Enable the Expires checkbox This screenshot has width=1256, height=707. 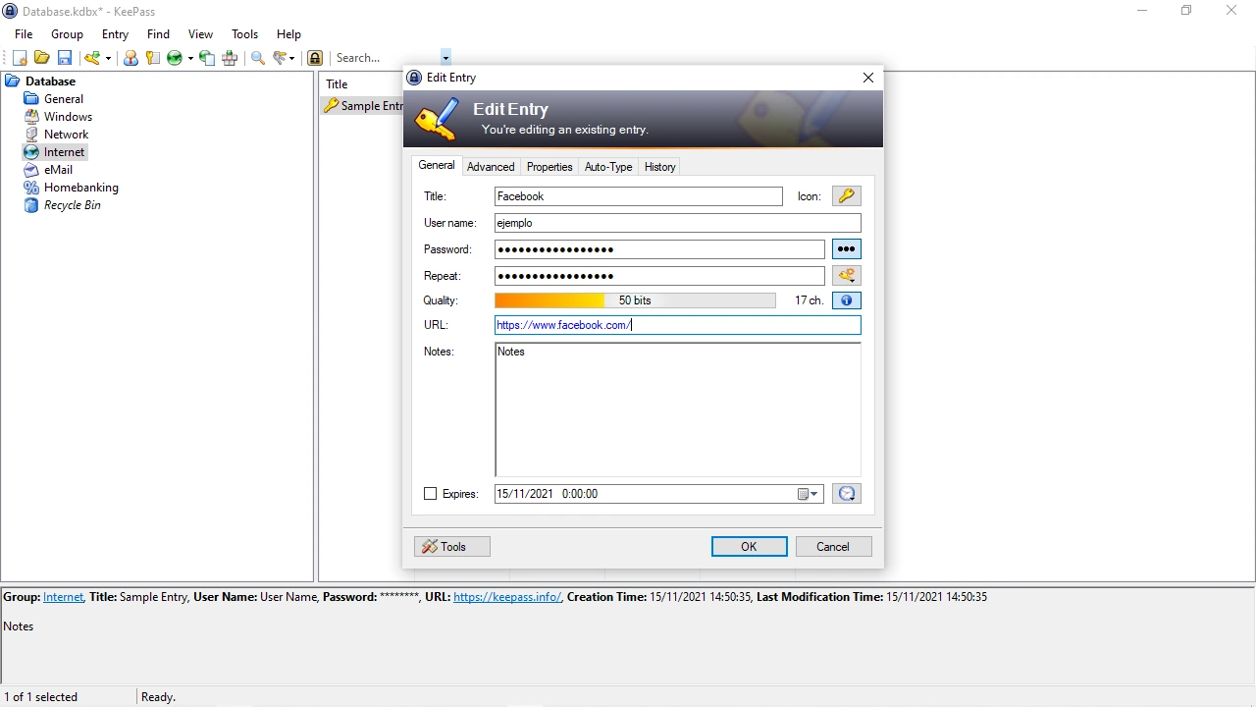point(430,494)
